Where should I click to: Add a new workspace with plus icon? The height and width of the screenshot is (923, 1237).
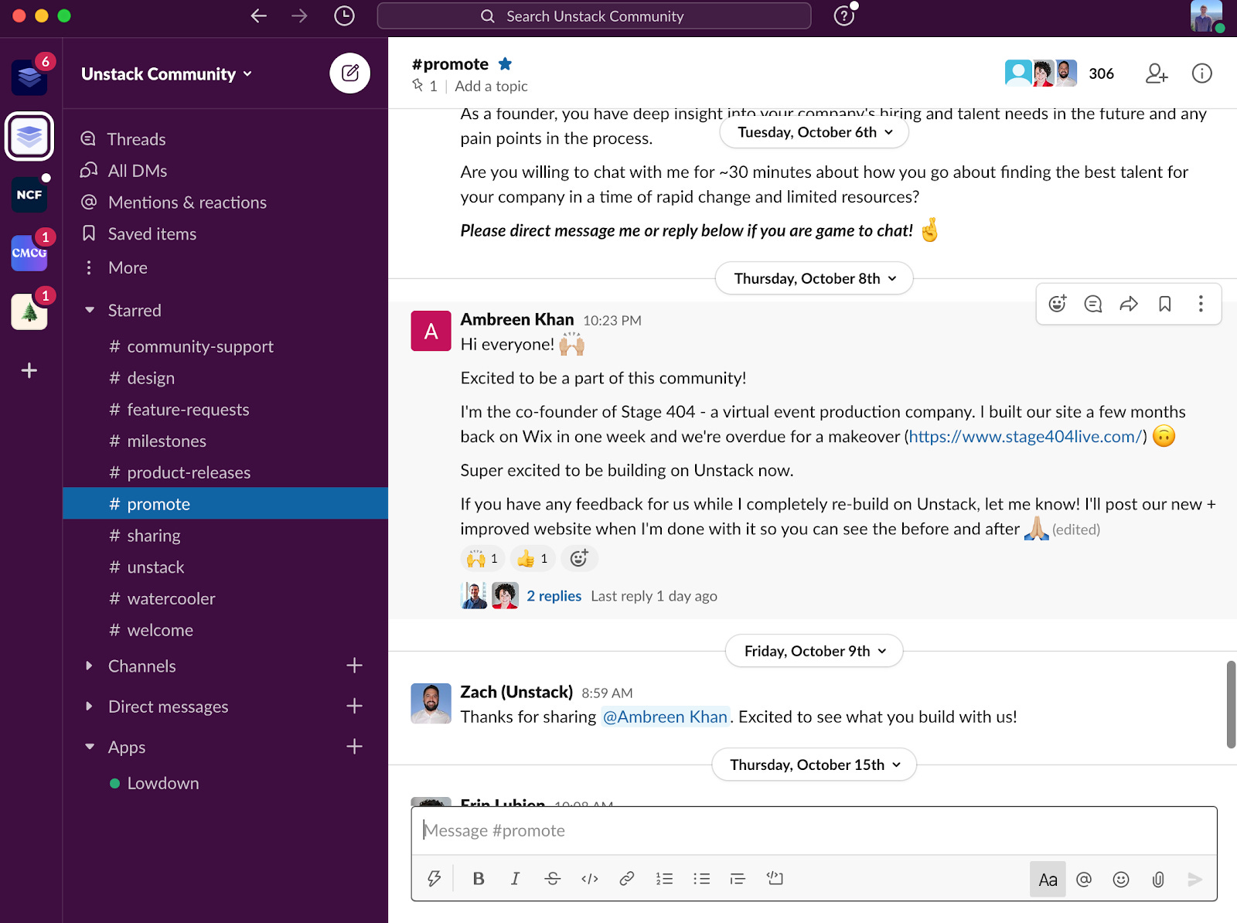click(29, 370)
